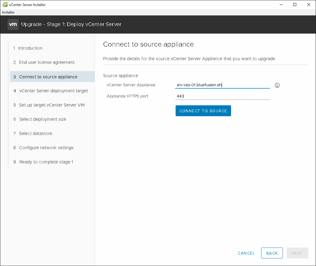Open the Installer menu
Image resolution: width=316 pixels, height=266 pixels.
coord(8,12)
